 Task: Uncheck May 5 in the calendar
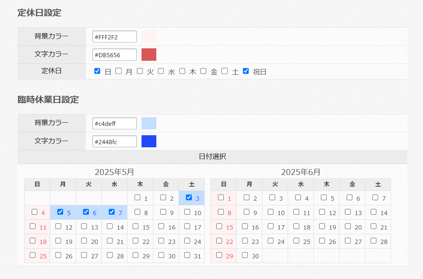(x=60, y=212)
